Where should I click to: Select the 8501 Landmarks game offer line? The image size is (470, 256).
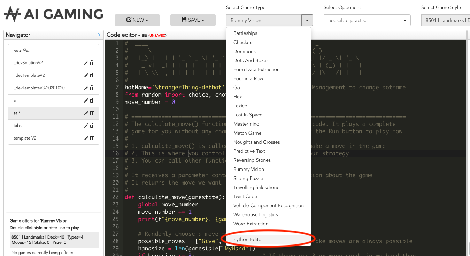(54, 240)
